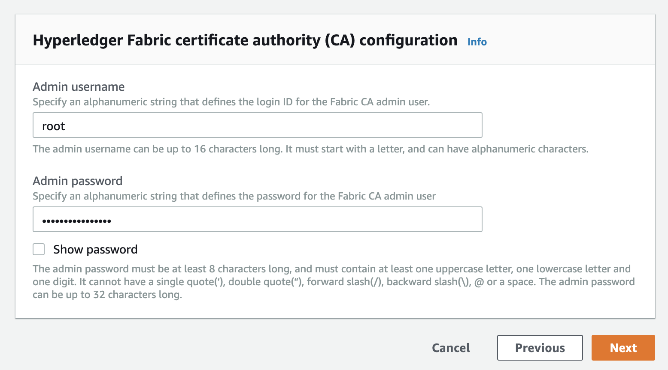Click the Admin username input field
The height and width of the screenshot is (370, 668).
pyautogui.click(x=258, y=125)
